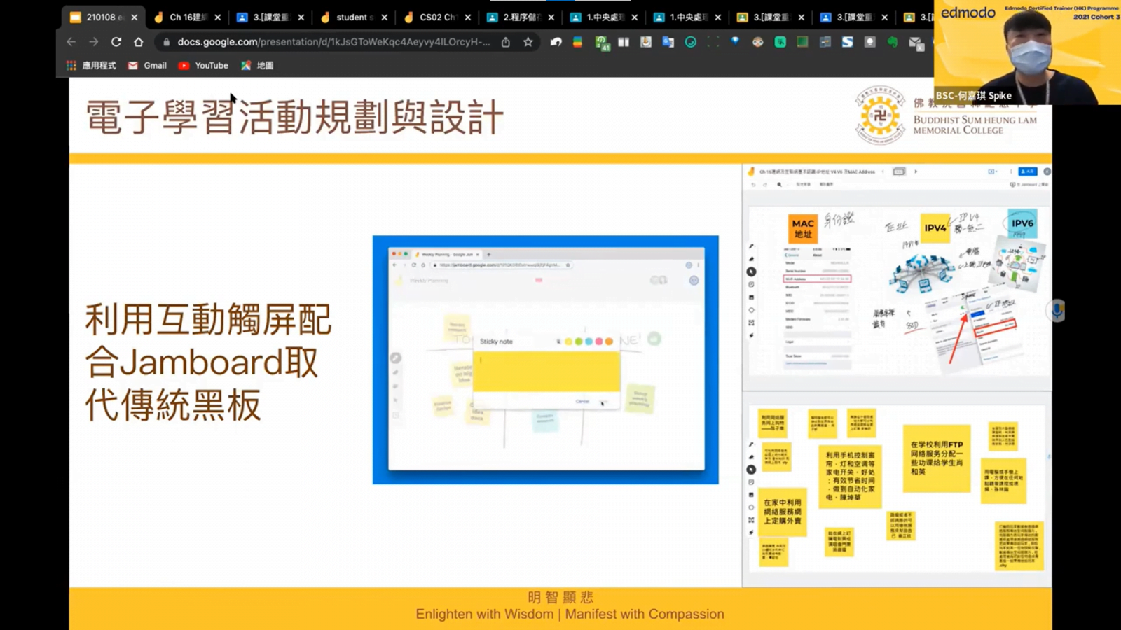
Task: Close the student tab
Action: coord(385,17)
